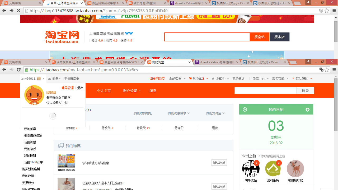Screen dimensions: 338x190
Task: Go back in front window toolbar
Action: (x=4, y=70)
